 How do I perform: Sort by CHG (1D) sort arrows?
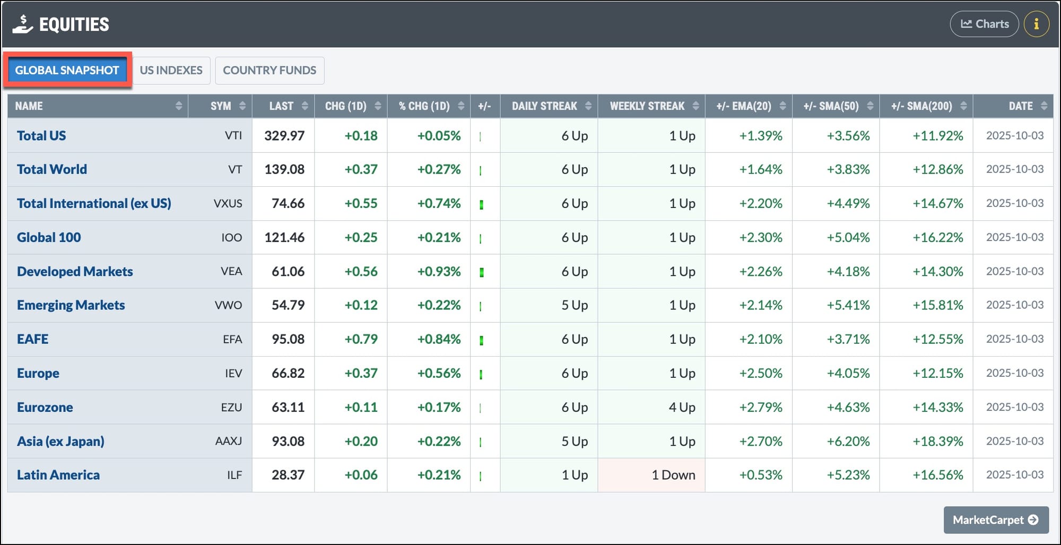[x=378, y=106]
